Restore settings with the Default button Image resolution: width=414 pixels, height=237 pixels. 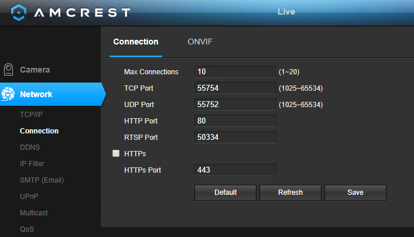pos(225,193)
